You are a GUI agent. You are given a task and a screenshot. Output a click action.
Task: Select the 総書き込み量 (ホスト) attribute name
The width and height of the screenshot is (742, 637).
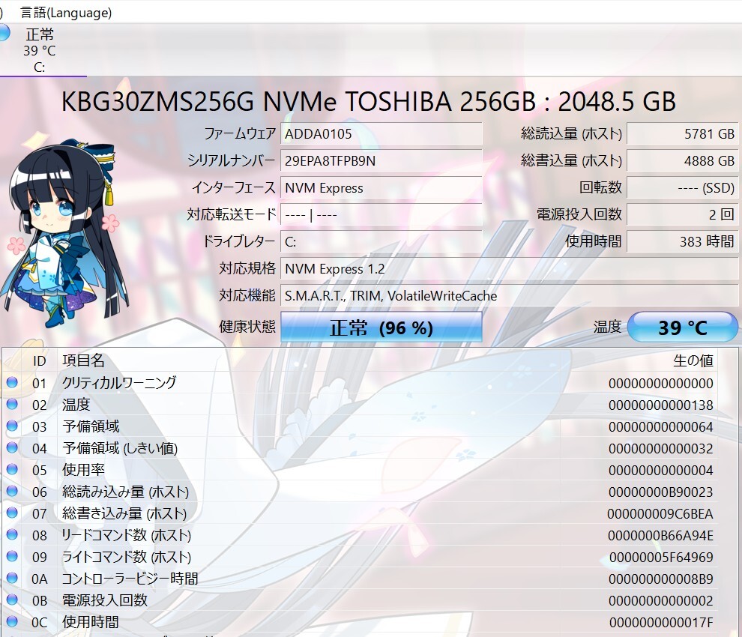[124, 513]
